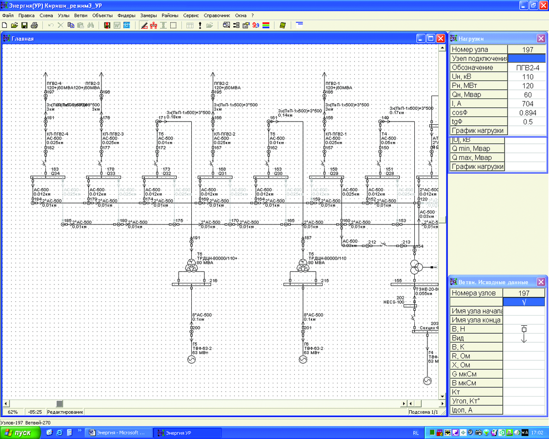This screenshot has height=439, width=549.
Task: Select the blue Узел подключения value field
Action: [527, 59]
